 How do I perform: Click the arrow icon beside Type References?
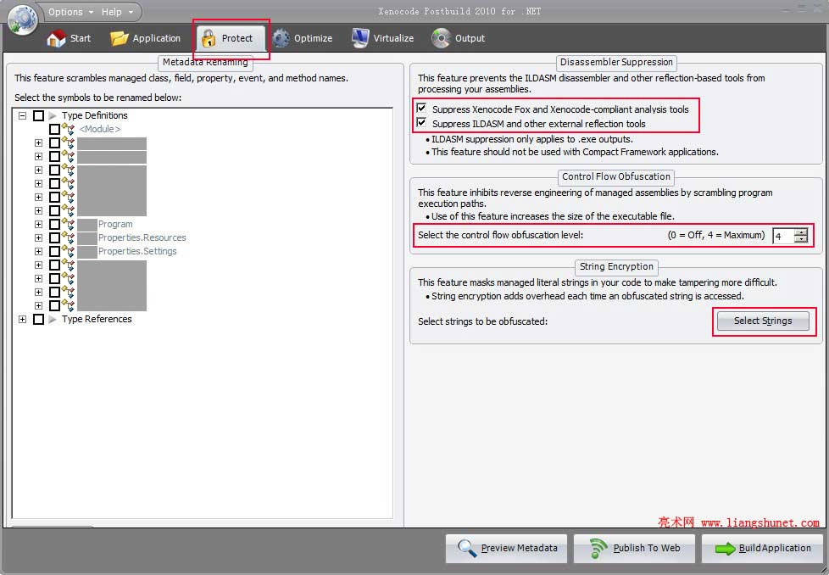click(53, 319)
